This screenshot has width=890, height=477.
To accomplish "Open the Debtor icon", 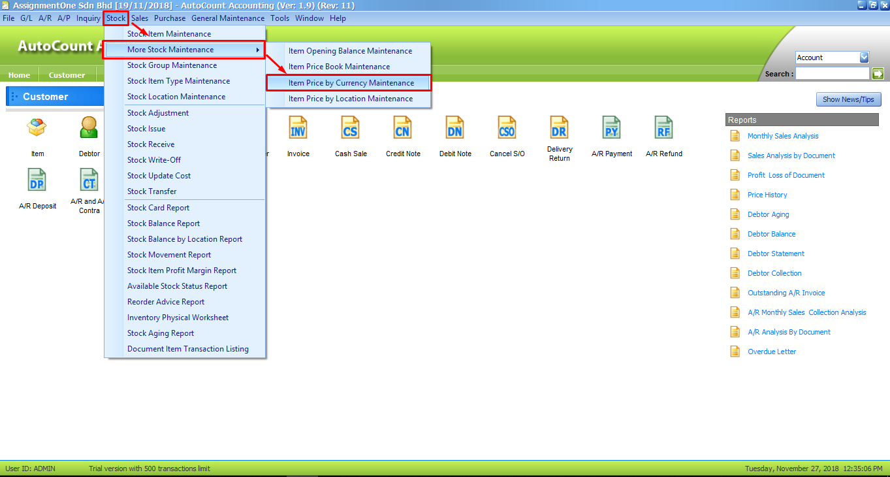I will coord(89,127).
